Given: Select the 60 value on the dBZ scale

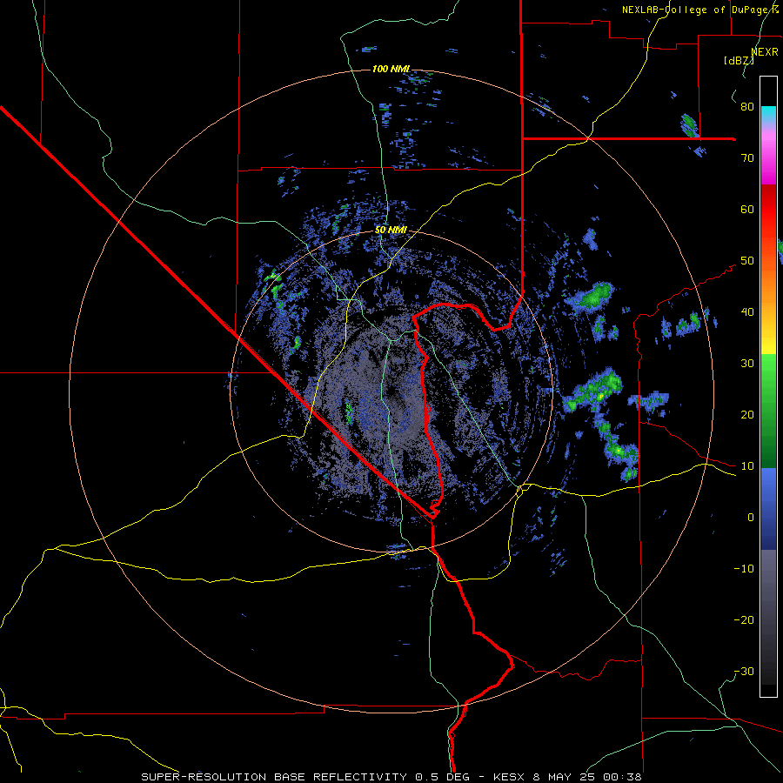Looking at the screenshot, I should click(747, 209).
